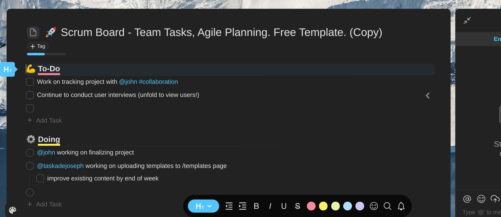Screen dimensions: 501x217
Task: Open the emoji picker in formatting toolbar
Action: (374, 206)
